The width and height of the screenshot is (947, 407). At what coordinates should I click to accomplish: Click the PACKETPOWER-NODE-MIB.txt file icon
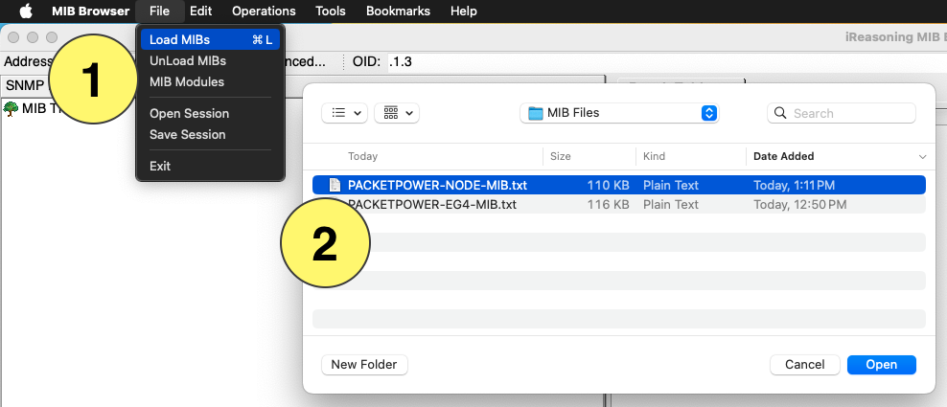(335, 185)
